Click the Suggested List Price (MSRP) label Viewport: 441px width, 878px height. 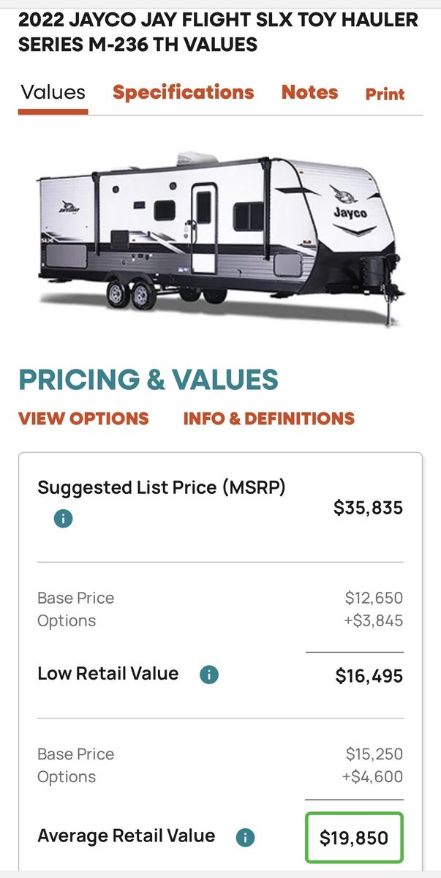161,487
